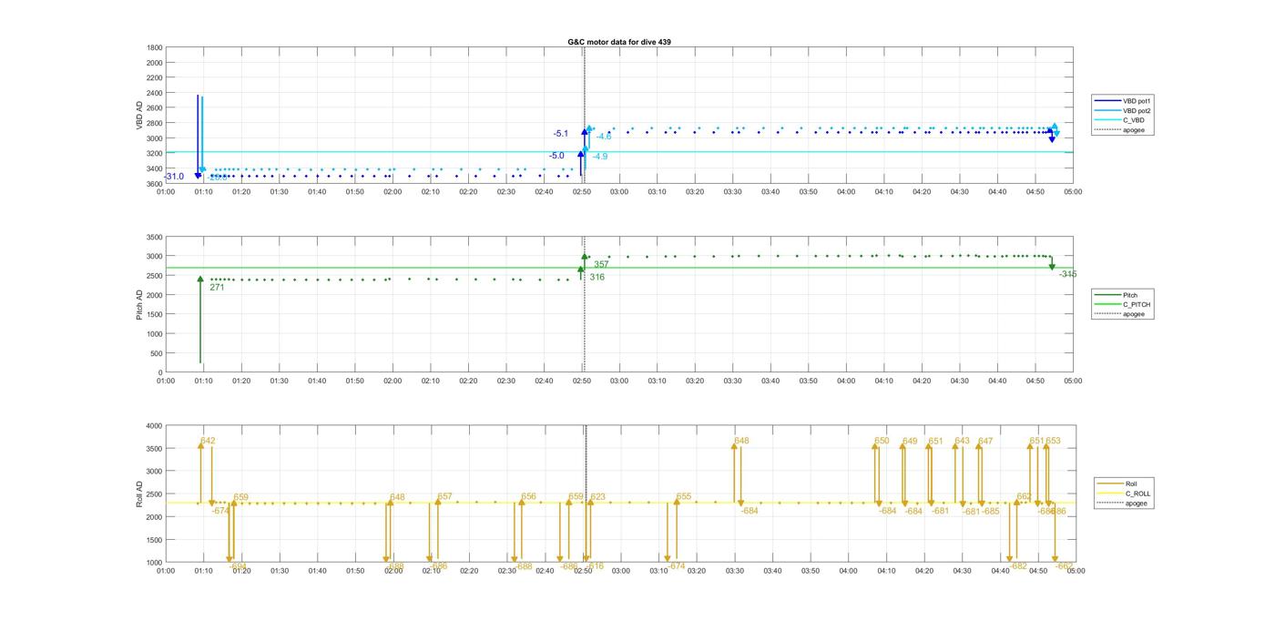Click the '-685' roll move label

click(991, 512)
